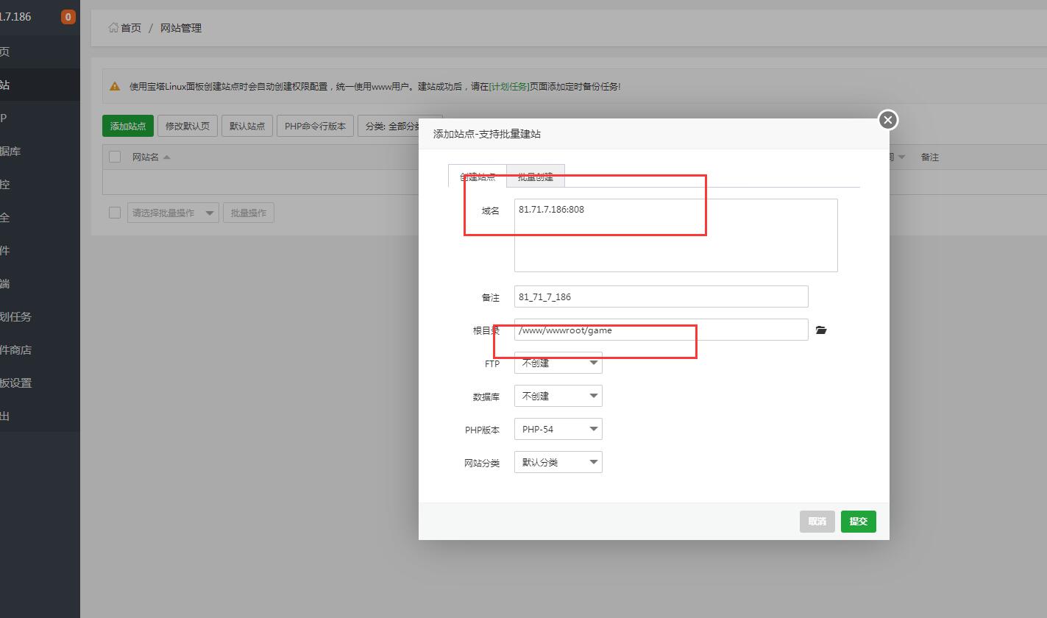The image size is (1047, 618).
Task: Click the green 添加站点 button
Action: pos(128,126)
